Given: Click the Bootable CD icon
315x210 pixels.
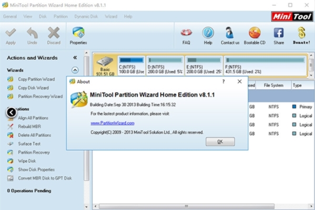Looking at the screenshot, I should click(255, 33).
